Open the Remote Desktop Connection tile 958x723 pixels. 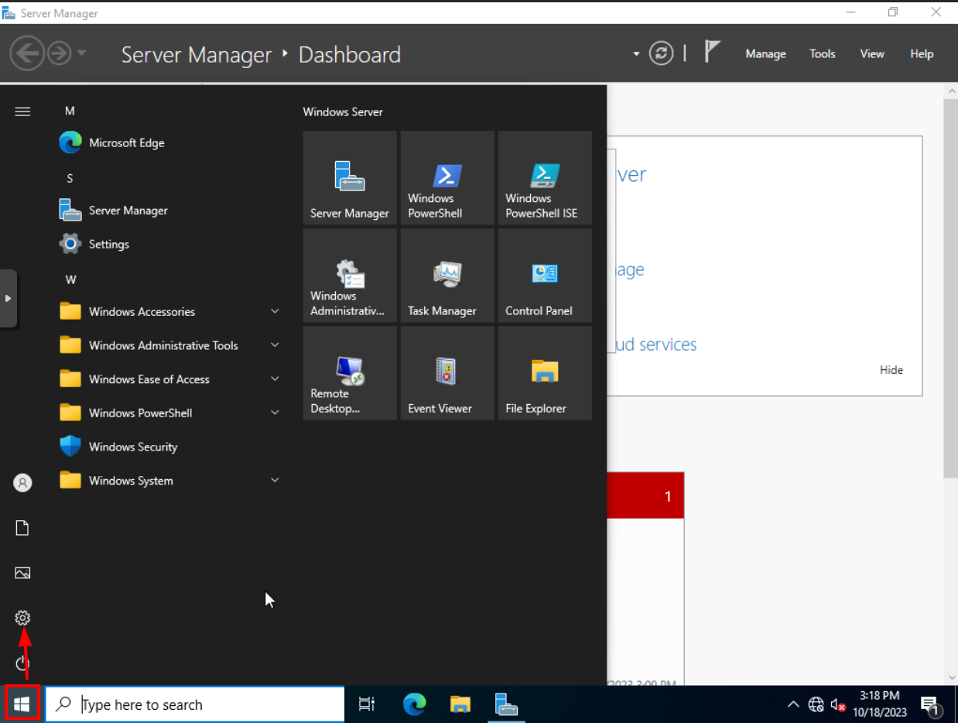click(x=349, y=373)
